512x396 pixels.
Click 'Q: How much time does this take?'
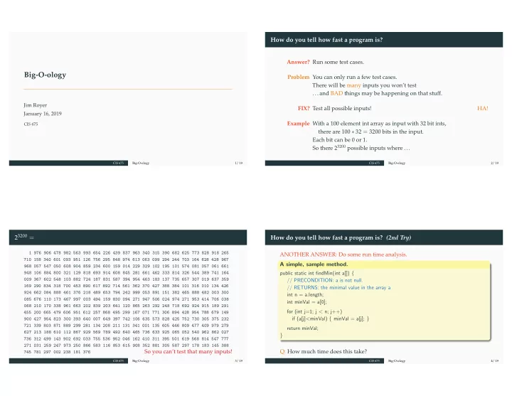(324, 352)
